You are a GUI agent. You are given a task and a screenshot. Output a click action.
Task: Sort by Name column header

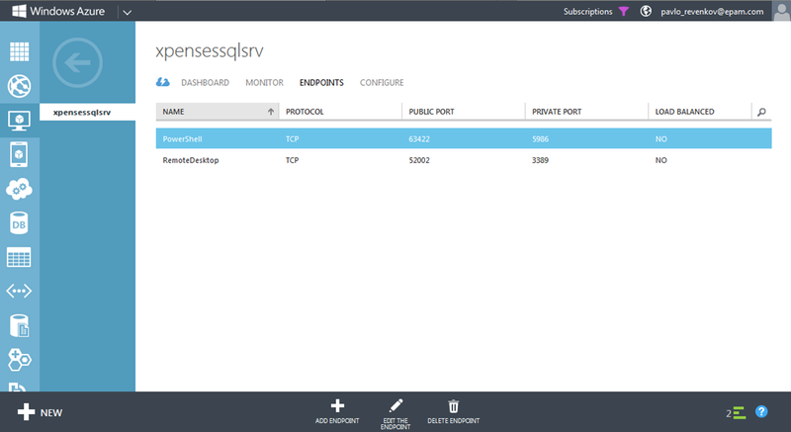tap(218, 112)
